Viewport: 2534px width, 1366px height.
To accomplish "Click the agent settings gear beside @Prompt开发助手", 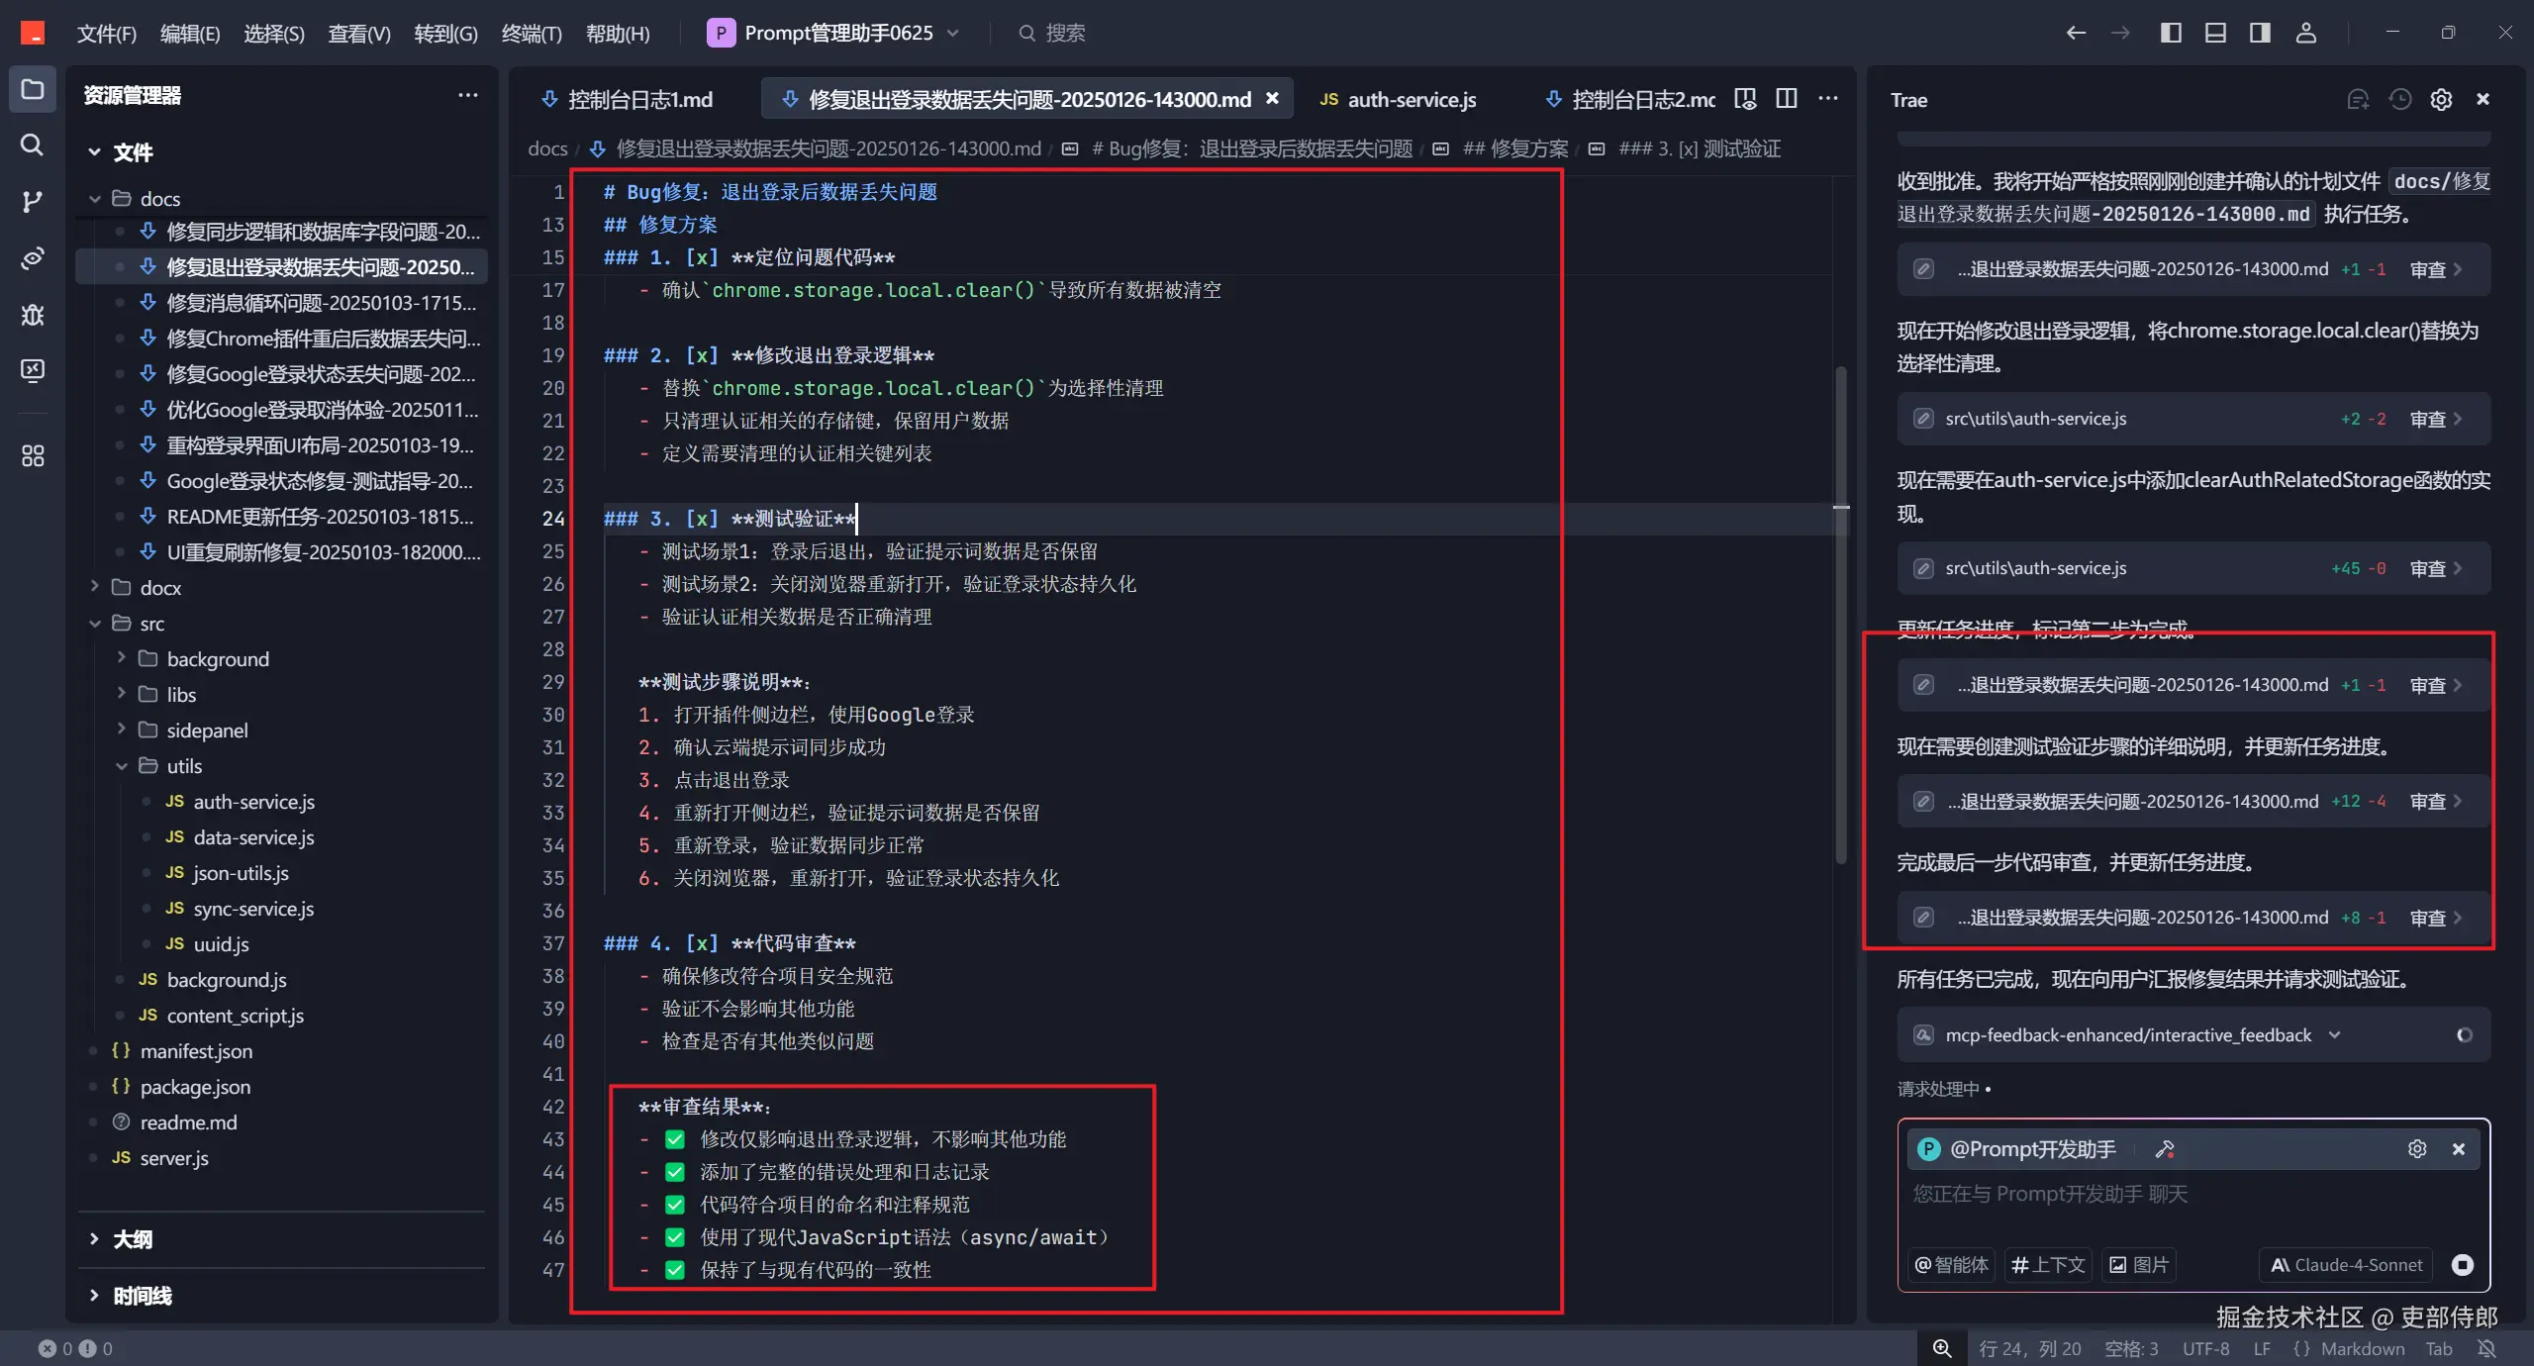I will tap(2417, 1148).
